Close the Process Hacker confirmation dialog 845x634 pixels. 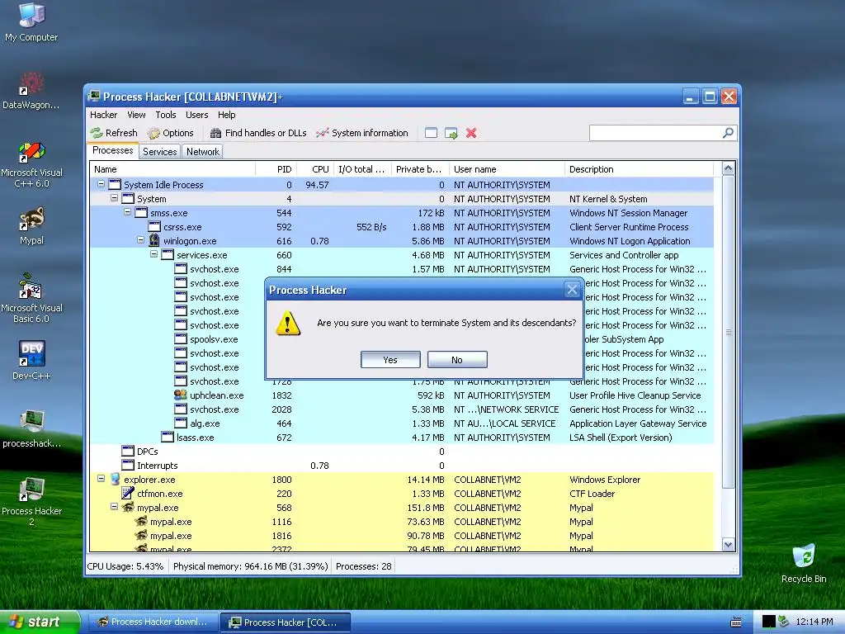point(572,290)
